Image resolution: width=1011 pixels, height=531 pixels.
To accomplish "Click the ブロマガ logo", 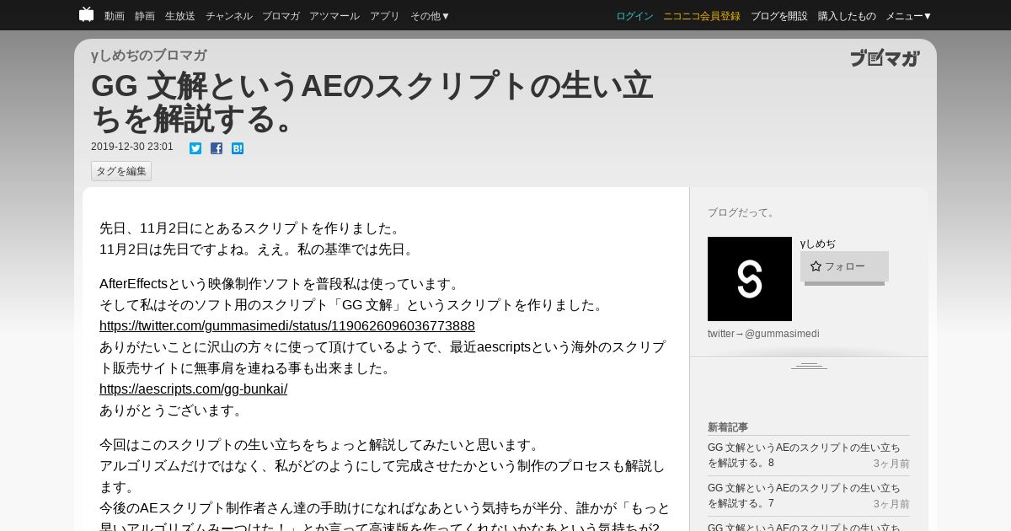I will 885,58.
